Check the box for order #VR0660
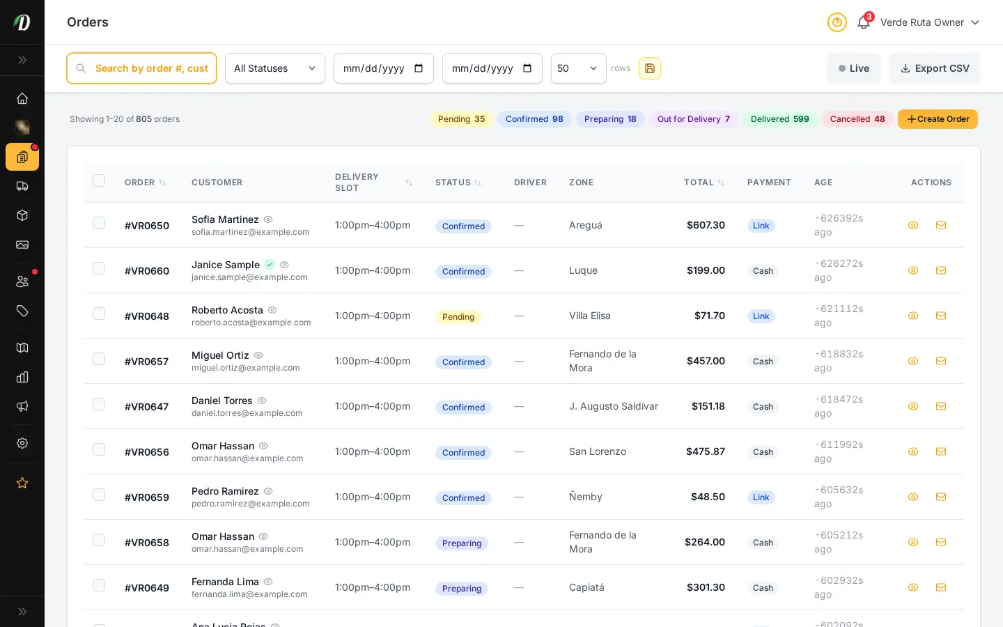The image size is (1003, 627). pyautogui.click(x=99, y=268)
